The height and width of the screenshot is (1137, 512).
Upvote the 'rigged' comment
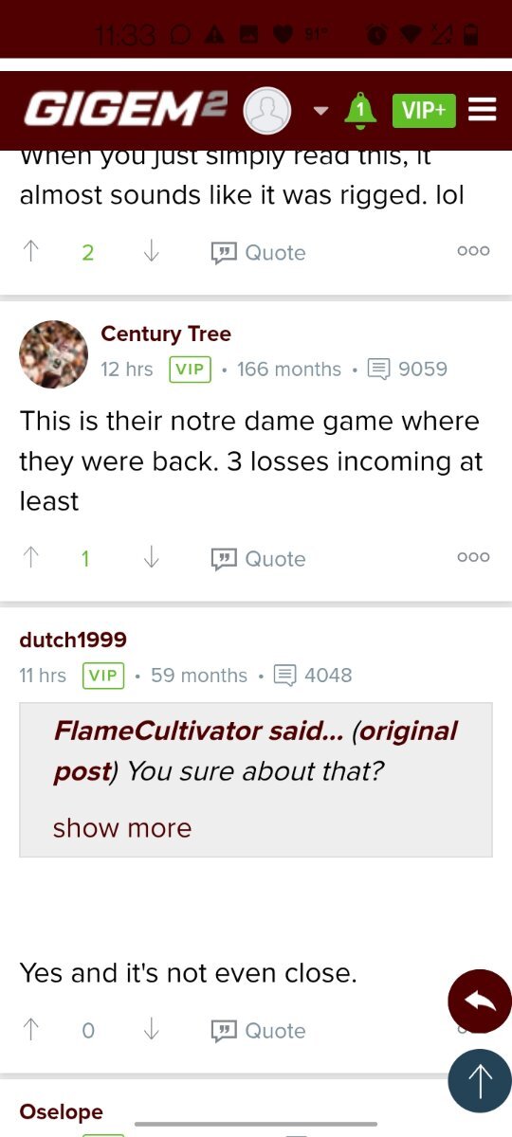[31, 252]
